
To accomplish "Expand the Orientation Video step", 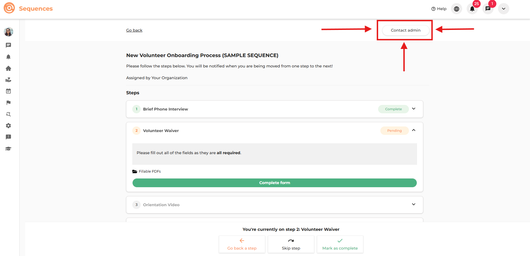I will coord(413,205).
